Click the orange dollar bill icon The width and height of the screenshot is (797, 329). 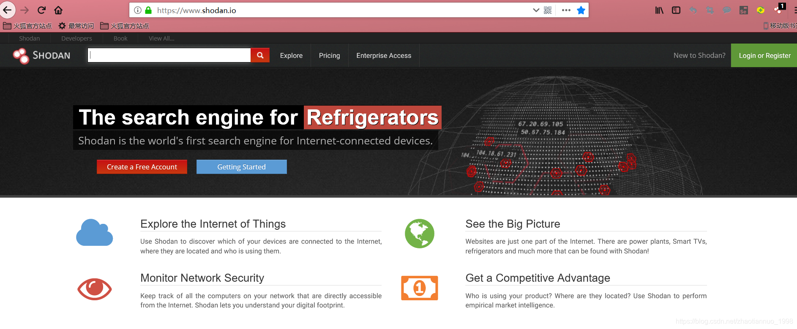pos(420,288)
